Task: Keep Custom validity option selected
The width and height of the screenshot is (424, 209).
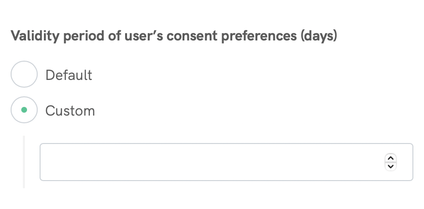Action: 24,110
